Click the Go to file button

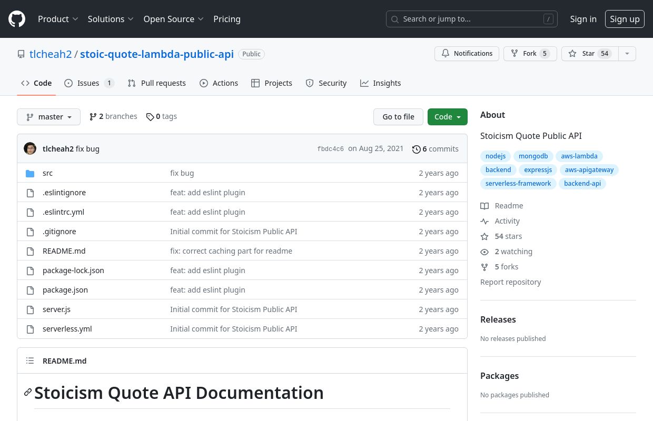click(x=398, y=117)
